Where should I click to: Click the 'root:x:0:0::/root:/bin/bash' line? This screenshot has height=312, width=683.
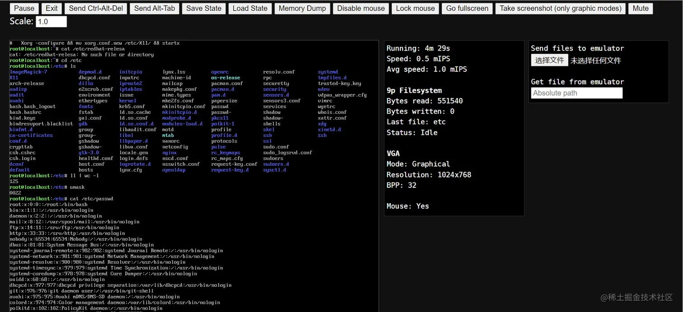(x=48, y=205)
